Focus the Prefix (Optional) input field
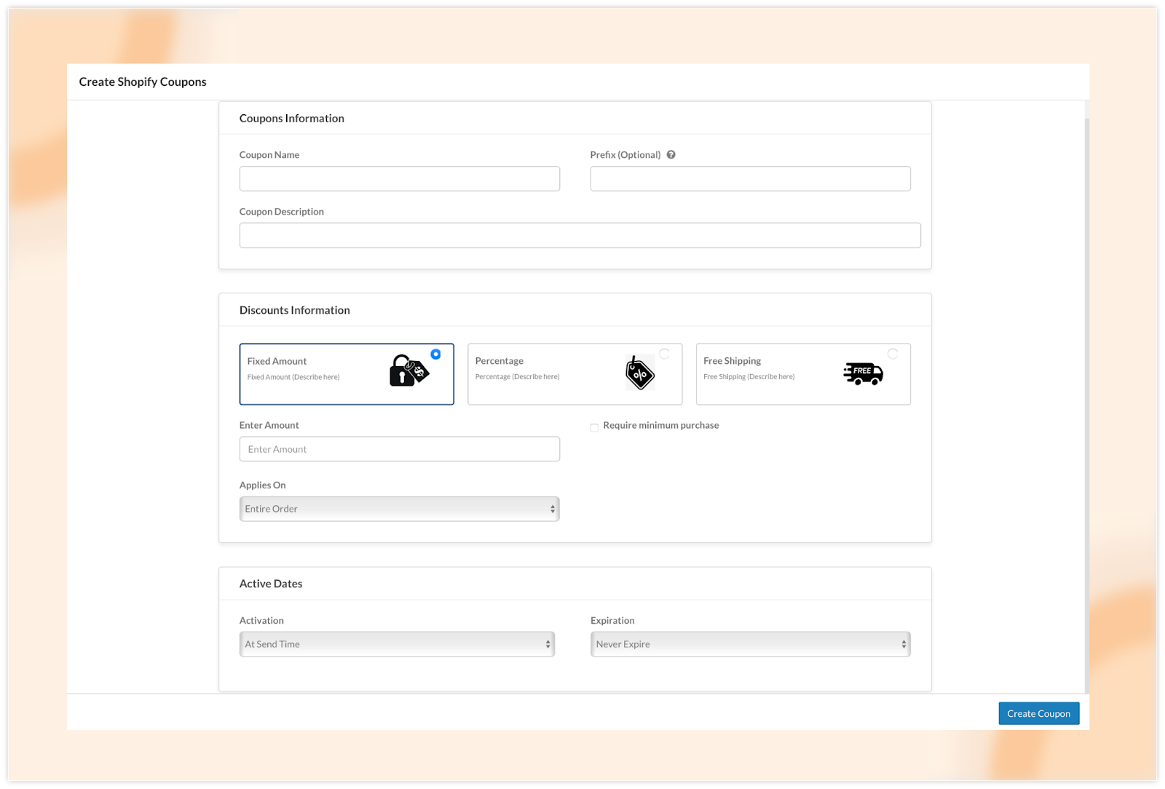Image resolution: width=1165 pixels, height=789 pixels. tap(750, 178)
